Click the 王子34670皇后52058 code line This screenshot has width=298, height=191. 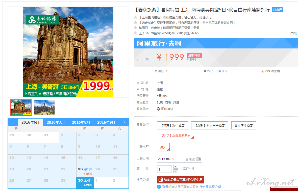point(169,33)
